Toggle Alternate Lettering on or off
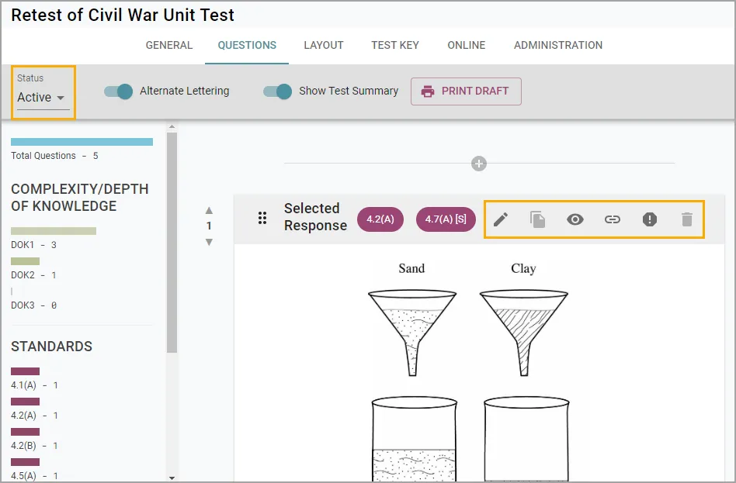736x483 pixels. coord(117,91)
